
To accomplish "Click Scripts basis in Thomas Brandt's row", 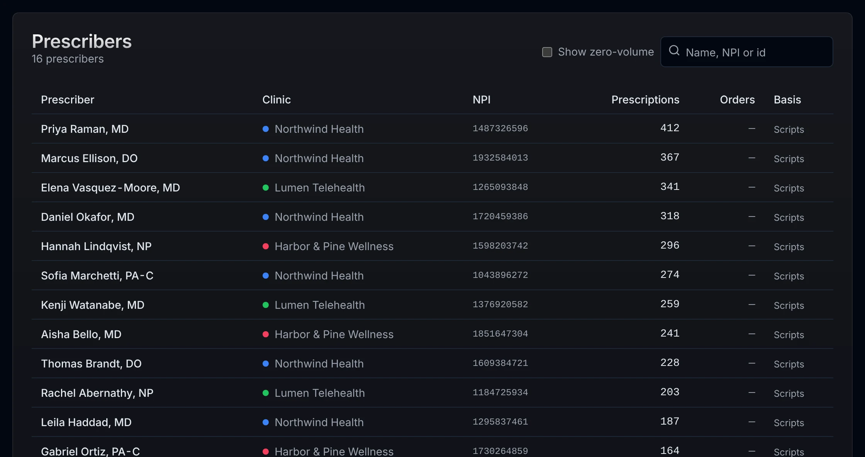I will (789, 364).
